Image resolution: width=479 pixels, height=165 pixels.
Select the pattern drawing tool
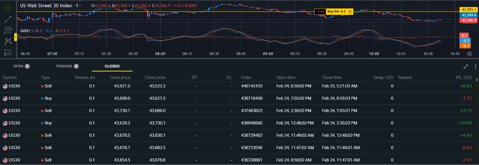8,41
